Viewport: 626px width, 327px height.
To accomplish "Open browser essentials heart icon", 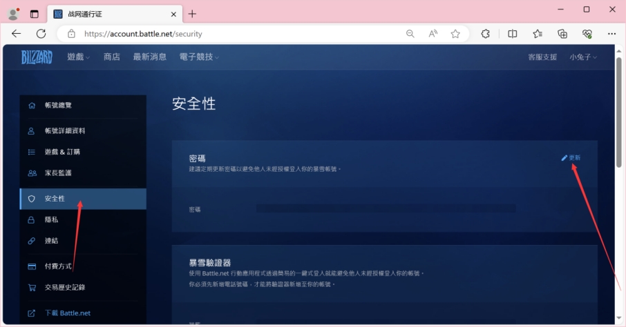I will pos(587,34).
